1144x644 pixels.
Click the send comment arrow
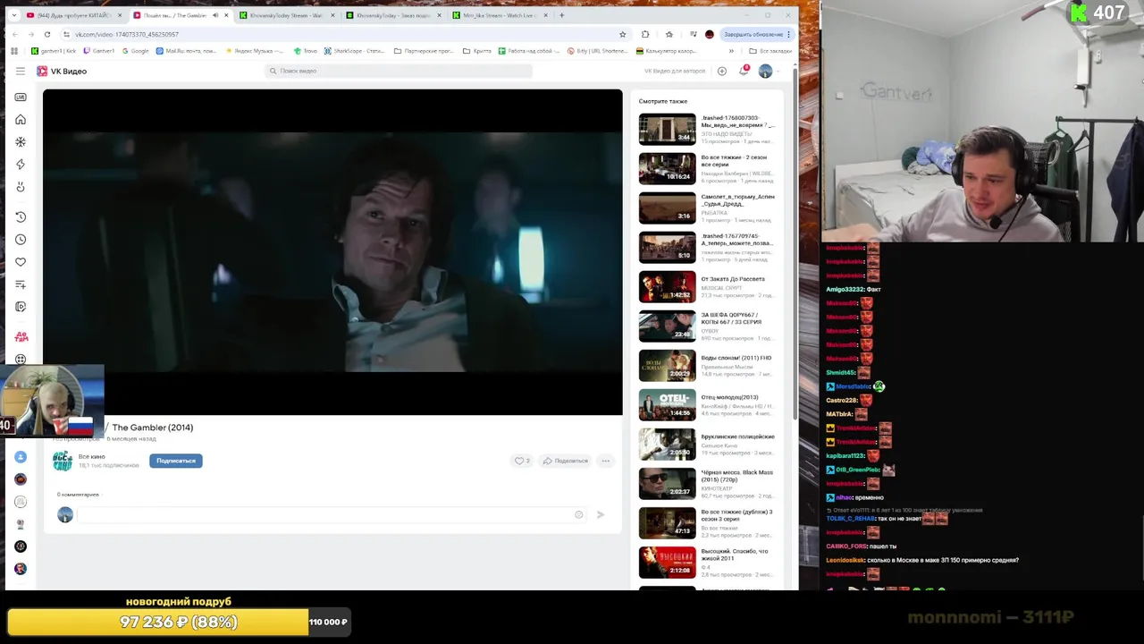click(x=601, y=514)
